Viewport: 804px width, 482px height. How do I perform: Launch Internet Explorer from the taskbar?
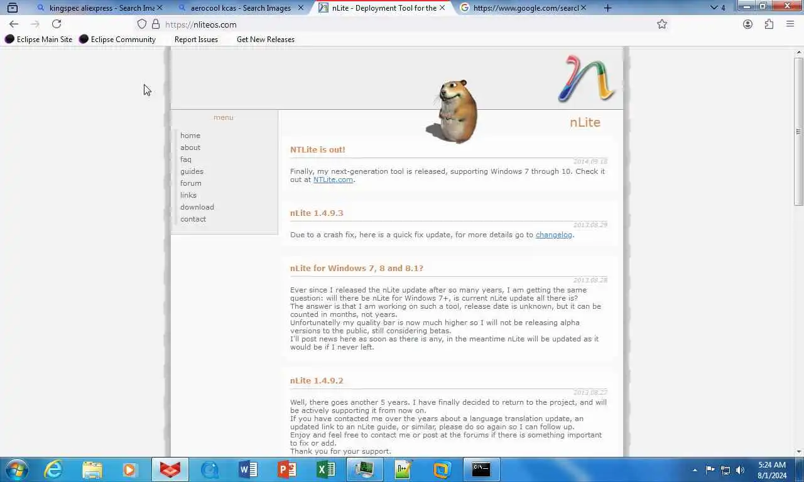(x=54, y=469)
